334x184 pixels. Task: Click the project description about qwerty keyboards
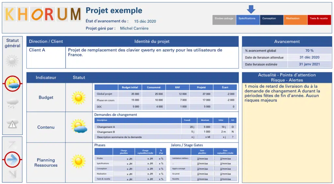tap(145, 53)
